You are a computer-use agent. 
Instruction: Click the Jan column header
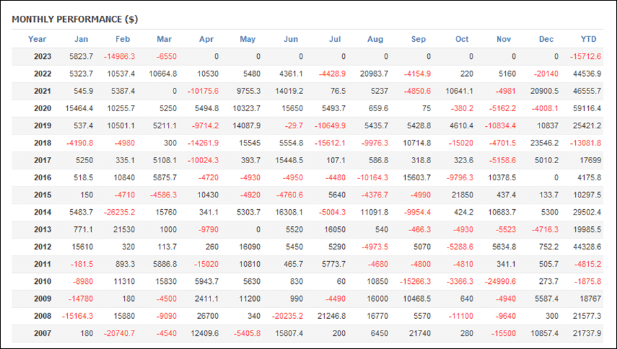pyautogui.click(x=81, y=39)
